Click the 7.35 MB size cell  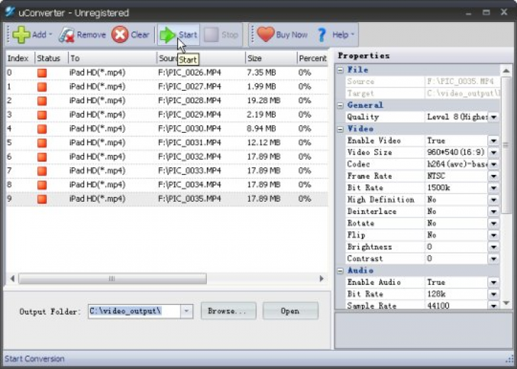pyautogui.click(x=261, y=73)
